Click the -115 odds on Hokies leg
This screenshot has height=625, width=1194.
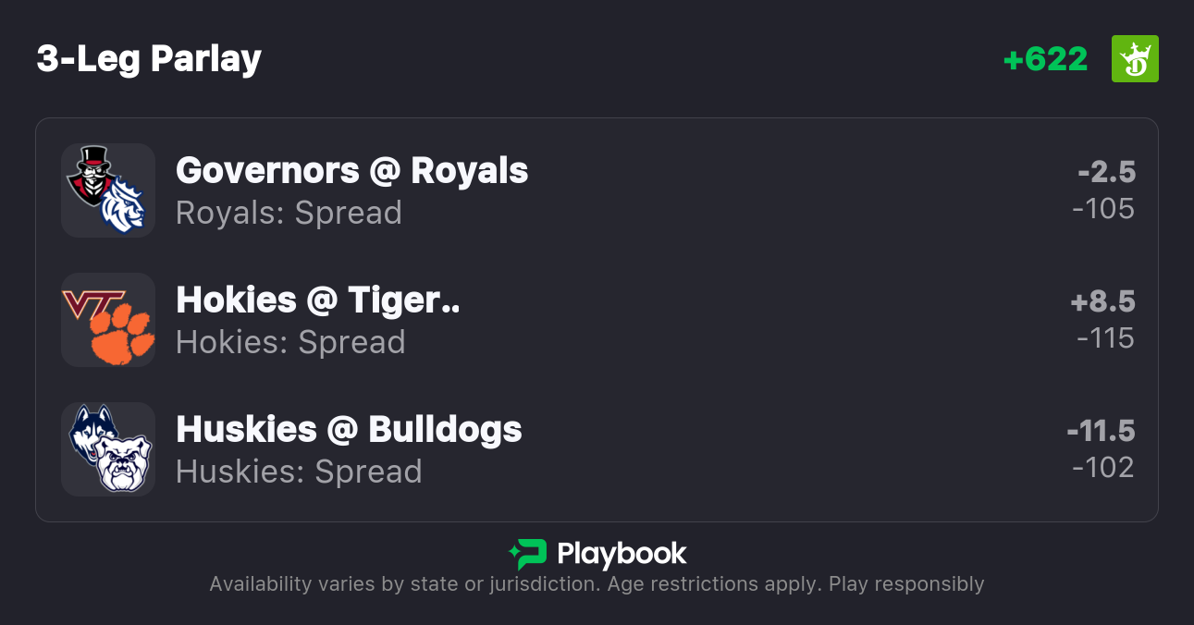click(x=1105, y=338)
